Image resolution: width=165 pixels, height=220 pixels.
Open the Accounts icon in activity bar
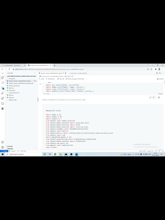(2, 142)
